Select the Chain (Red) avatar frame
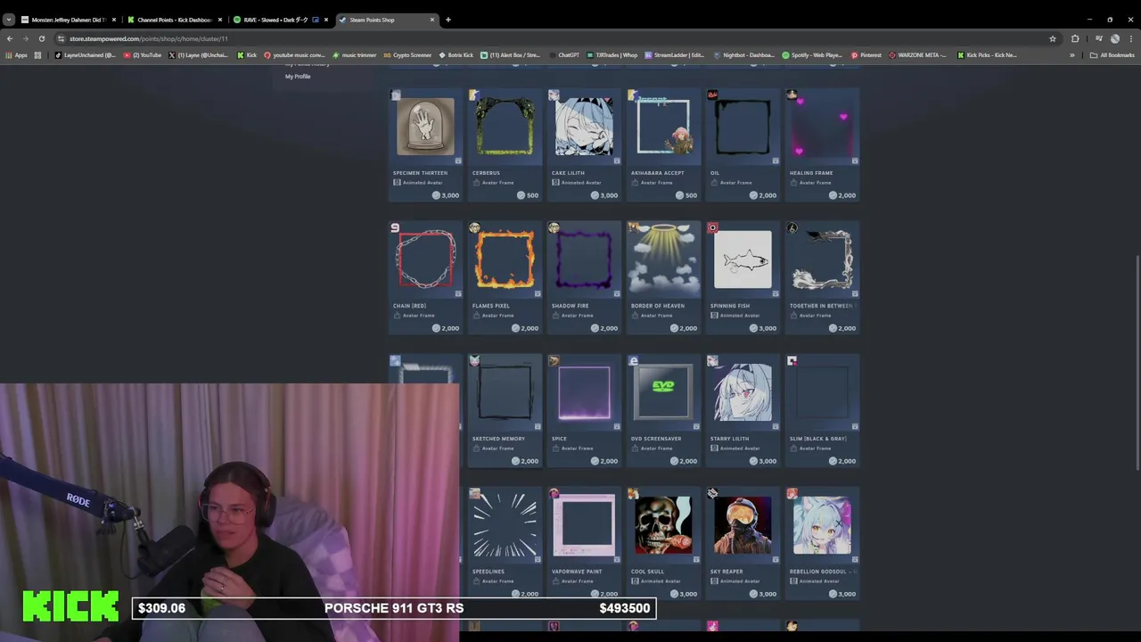Screen dimensions: 1141x642 point(425,278)
